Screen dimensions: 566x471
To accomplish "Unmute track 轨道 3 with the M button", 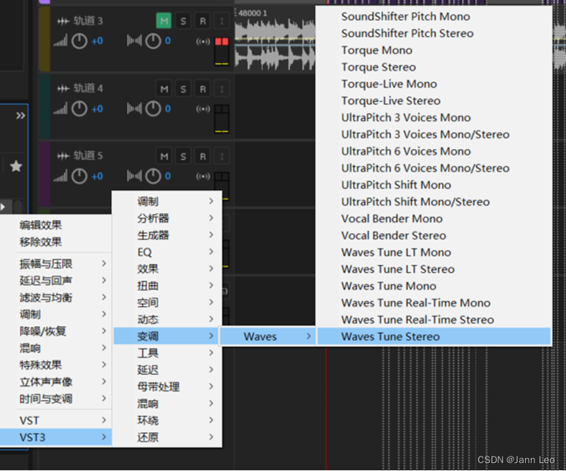I will [x=164, y=21].
